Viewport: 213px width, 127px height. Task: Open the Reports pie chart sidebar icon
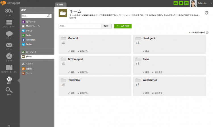(x=9, y=57)
